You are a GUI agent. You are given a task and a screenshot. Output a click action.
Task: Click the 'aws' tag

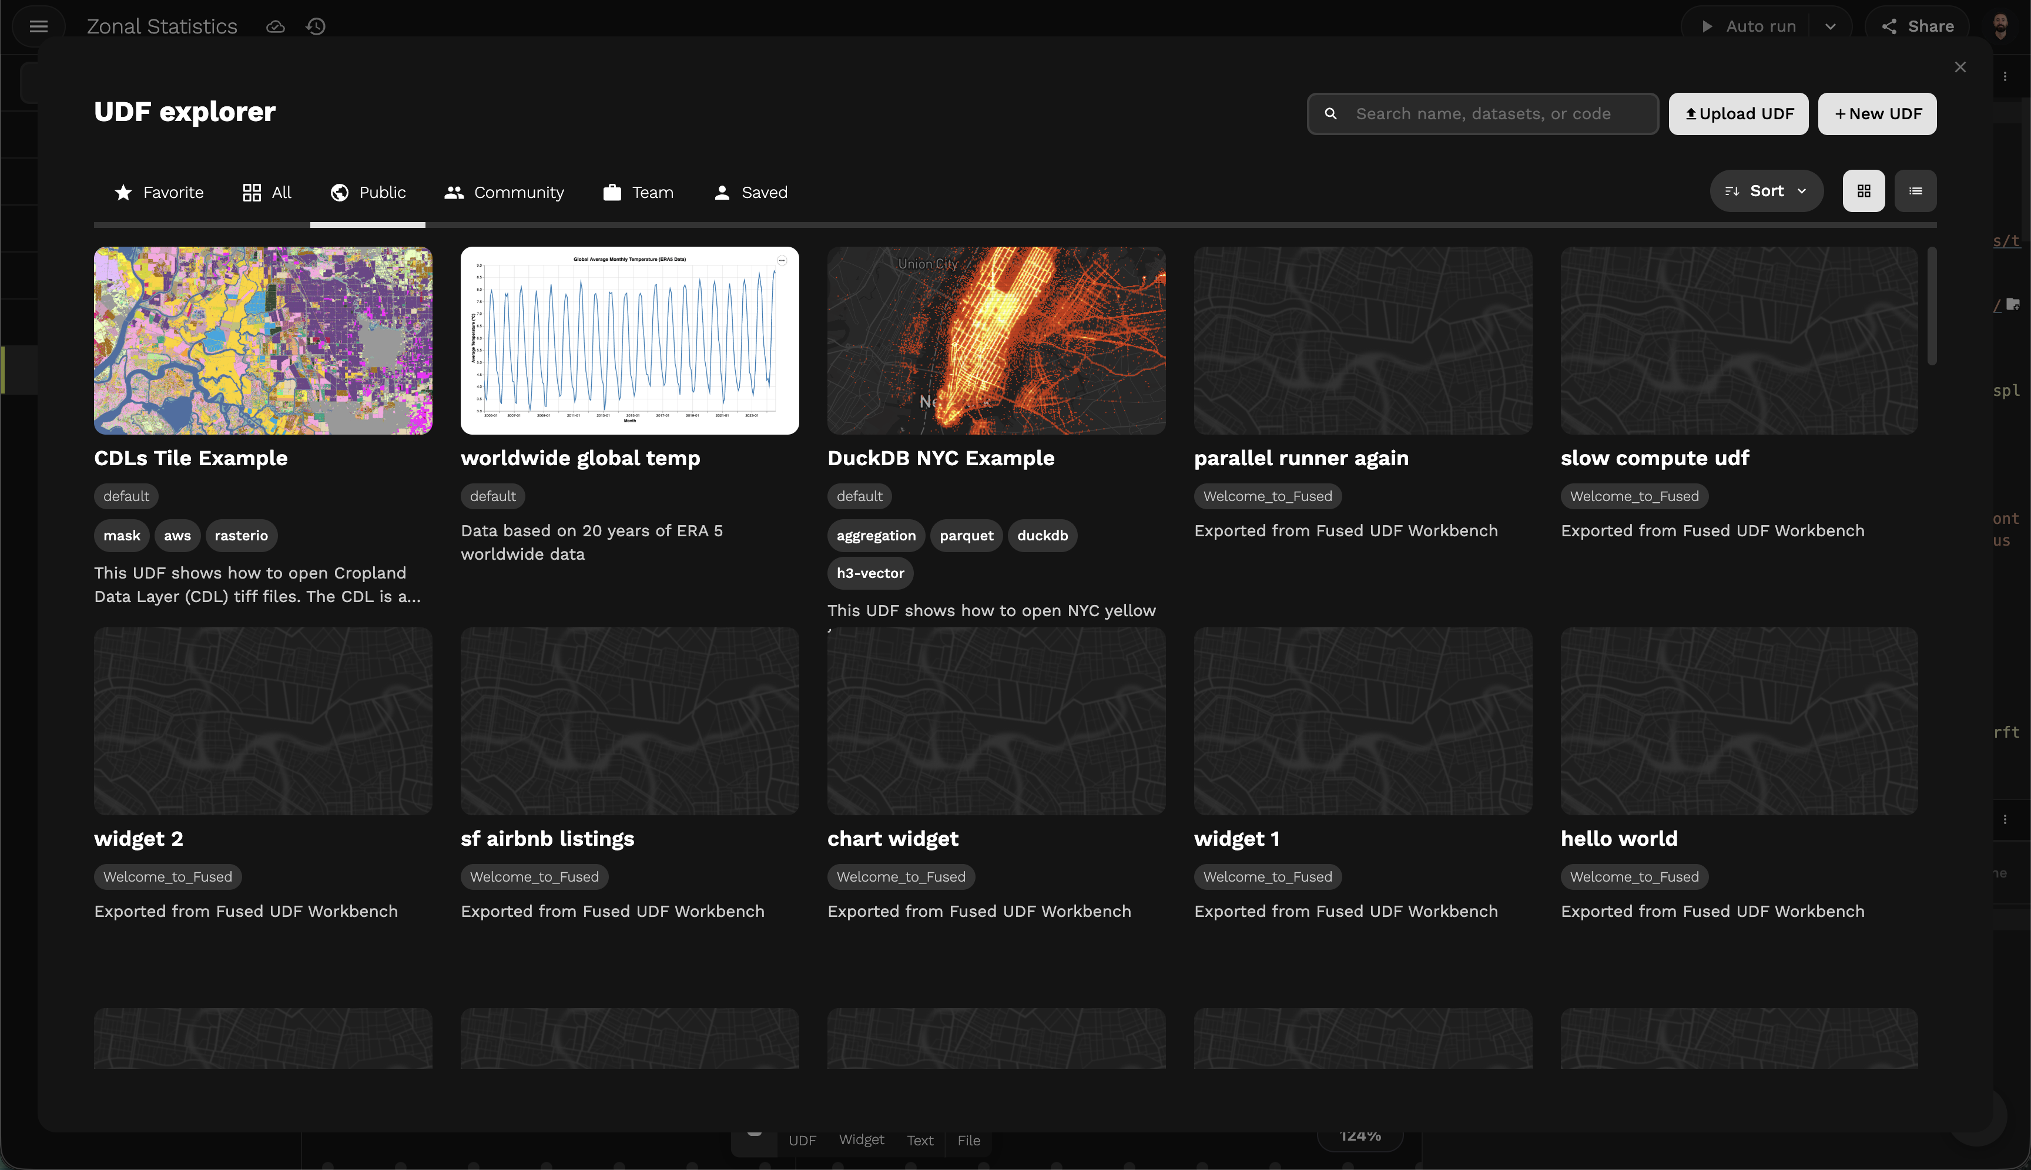[x=177, y=536]
